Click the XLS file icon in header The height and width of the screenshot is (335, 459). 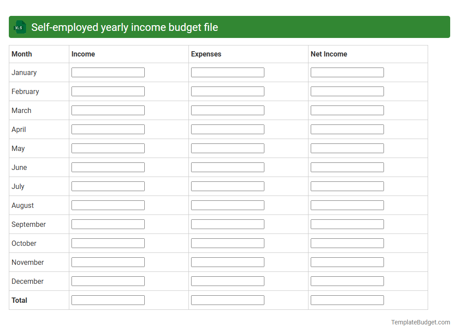pyautogui.click(x=19, y=27)
